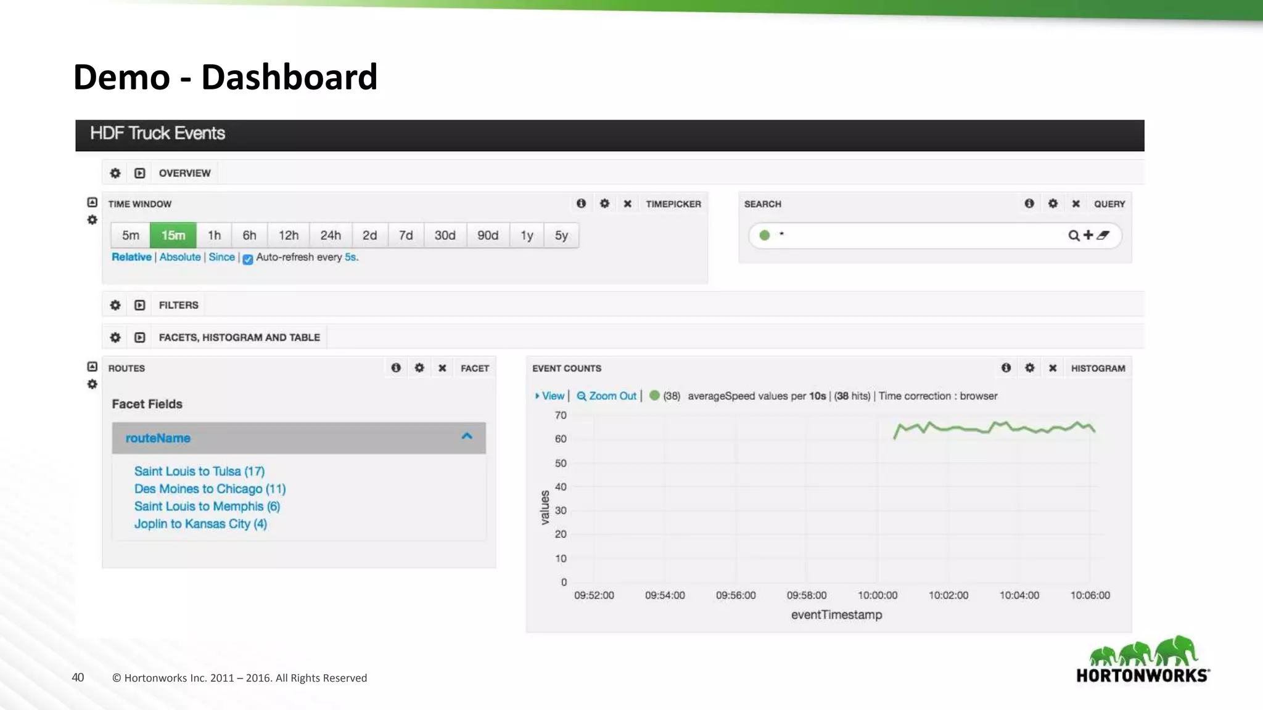Open the routeName facet field link
This screenshot has width=1263, height=710.
[x=158, y=438]
